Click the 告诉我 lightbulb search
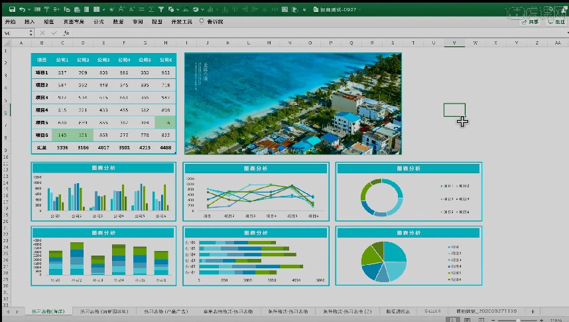Image resolution: width=569 pixels, height=322 pixels. [211, 22]
